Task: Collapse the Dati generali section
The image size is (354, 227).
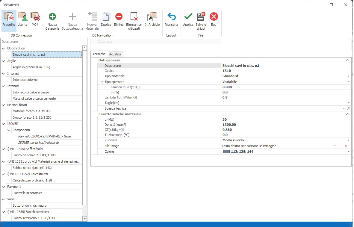Action: point(347,60)
